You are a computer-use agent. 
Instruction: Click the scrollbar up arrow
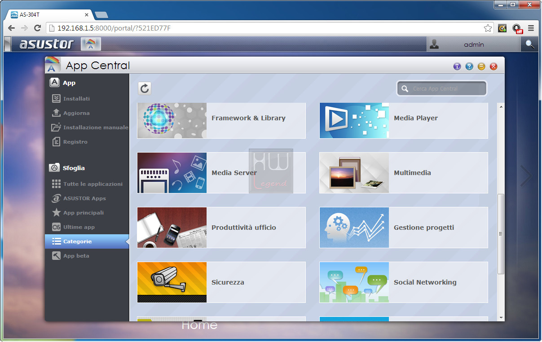click(501, 106)
